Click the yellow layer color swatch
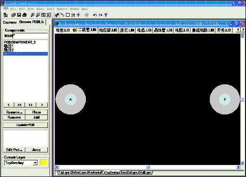 coord(44,163)
